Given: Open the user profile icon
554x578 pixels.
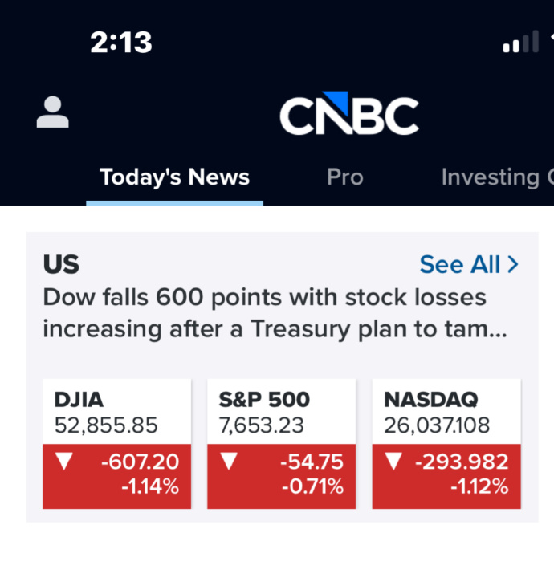Looking at the screenshot, I should pos(53,112).
